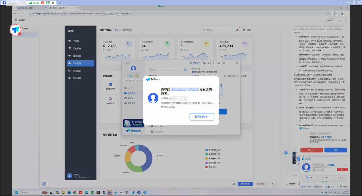Image resolution: width=362 pixels, height=196 pixels.
Task: Select 屏幕墙 screen wall in ToDesk sidebar
Action: tap(133, 98)
